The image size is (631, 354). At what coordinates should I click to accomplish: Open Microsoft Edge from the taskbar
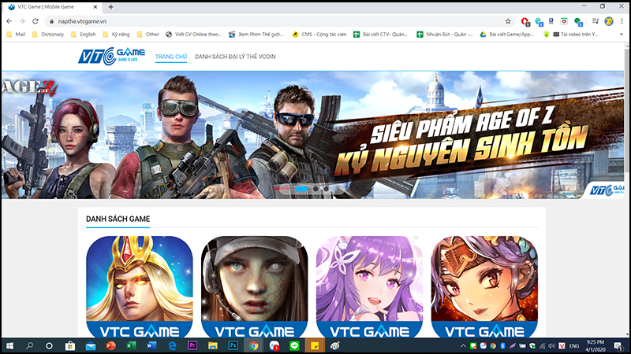[x=172, y=345]
